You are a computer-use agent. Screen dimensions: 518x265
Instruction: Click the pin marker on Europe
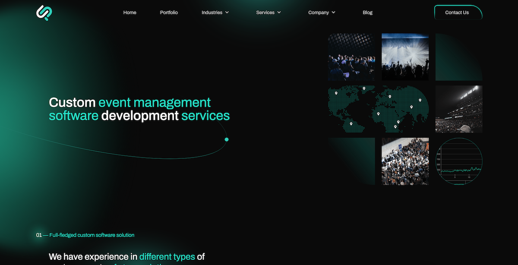click(390, 96)
